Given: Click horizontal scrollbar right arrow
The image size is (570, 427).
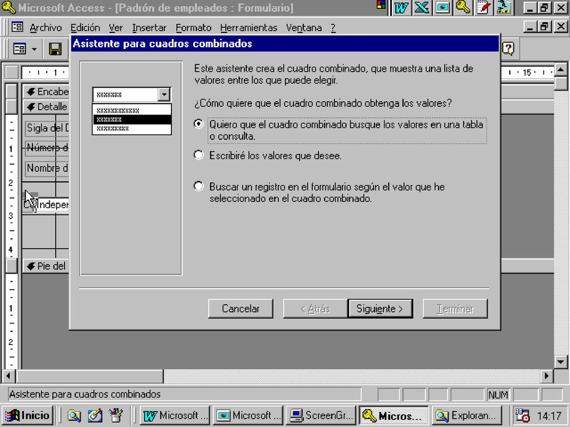Looking at the screenshot, I should click(x=547, y=376).
